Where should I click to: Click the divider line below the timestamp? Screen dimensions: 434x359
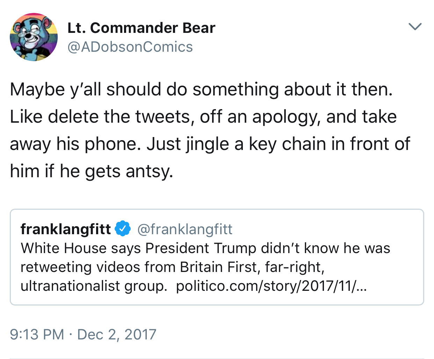[x=217, y=358]
